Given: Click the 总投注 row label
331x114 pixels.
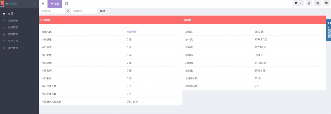Looking at the screenshot, I should 189,32.
